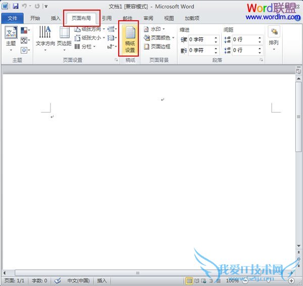Switch to draft view
Image resolution: width=303 pixels, height=286 pixels.
click(x=218, y=281)
